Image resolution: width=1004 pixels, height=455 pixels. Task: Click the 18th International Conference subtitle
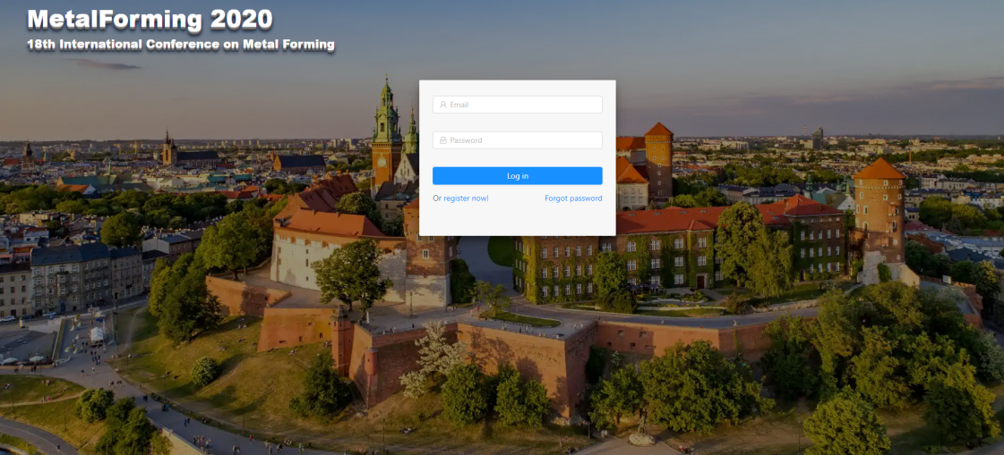(181, 45)
